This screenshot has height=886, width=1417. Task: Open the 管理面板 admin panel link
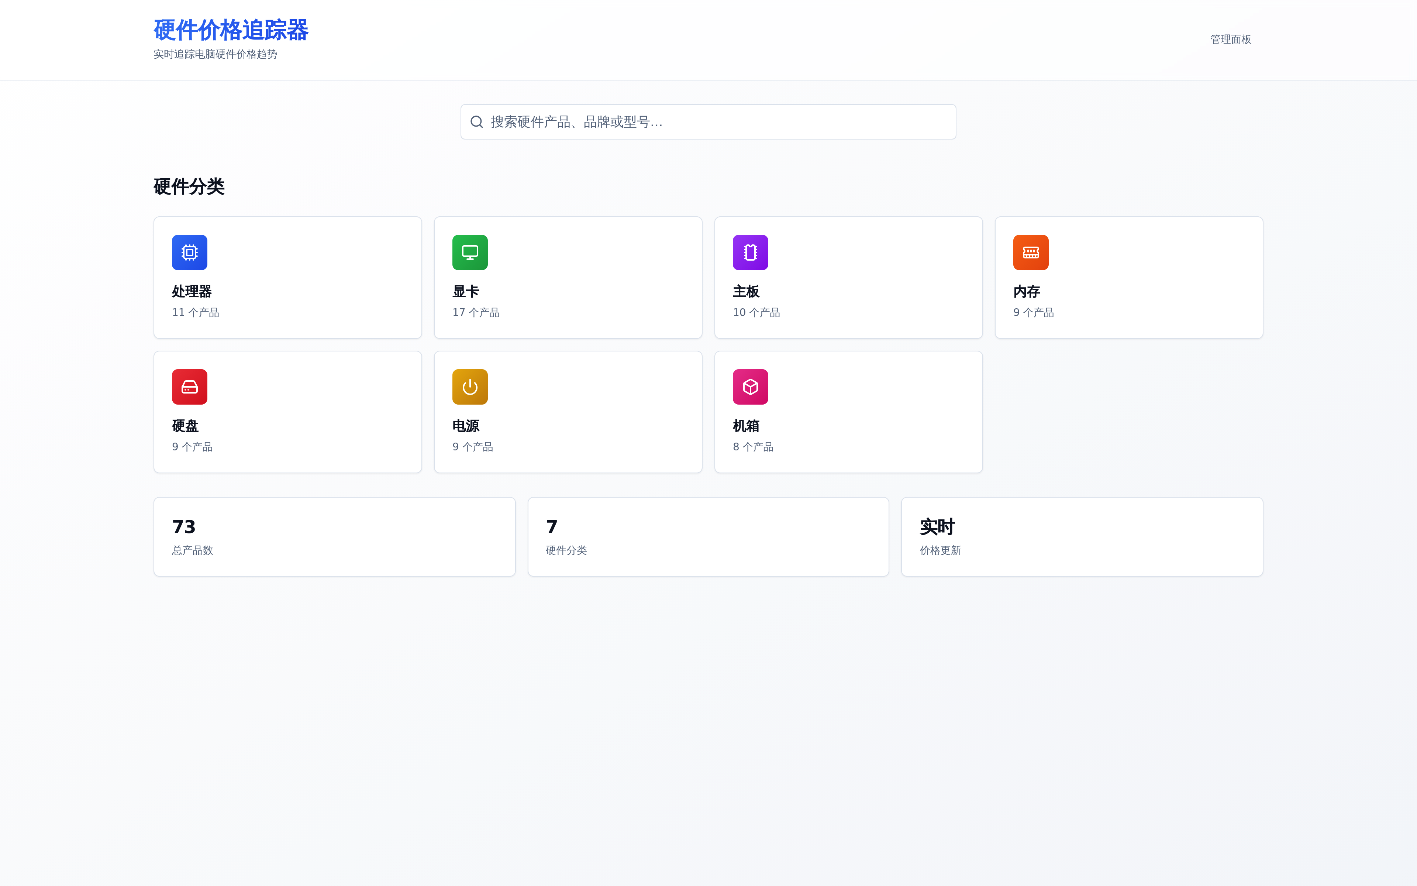coord(1230,39)
